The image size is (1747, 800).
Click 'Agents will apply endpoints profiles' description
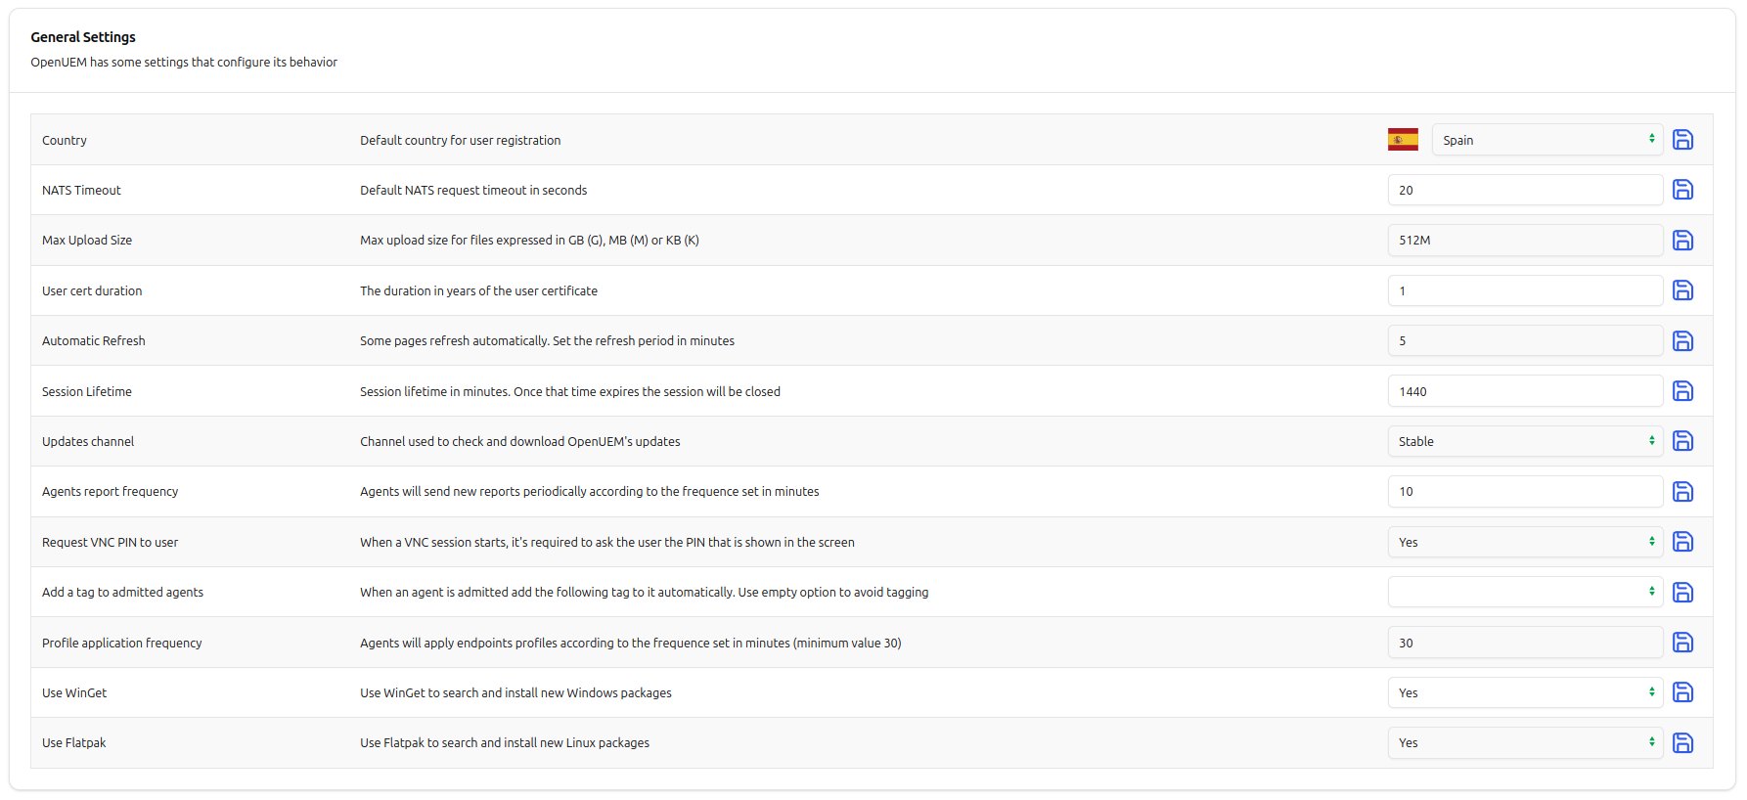pyautogui.click(x=631, y=644)
